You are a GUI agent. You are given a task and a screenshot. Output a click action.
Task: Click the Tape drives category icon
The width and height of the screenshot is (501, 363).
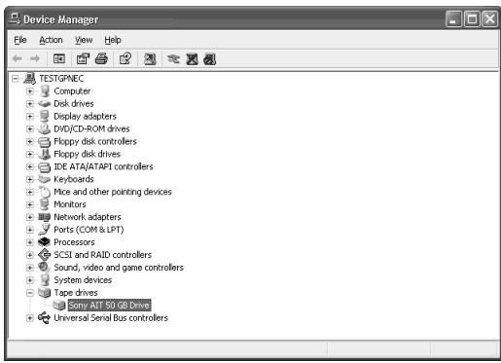[44, 293]
